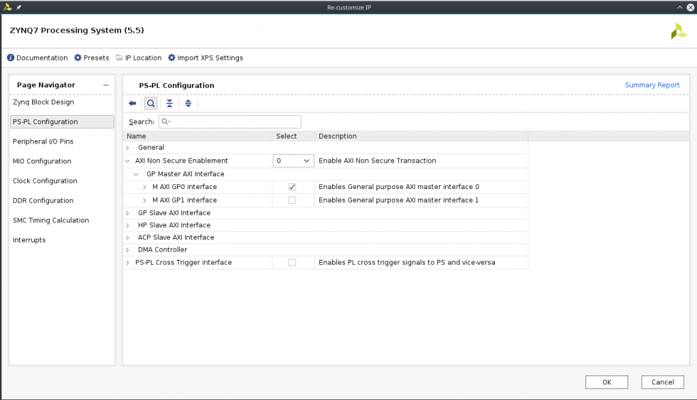The height and width of the screenshot is (400, 697).
Task: Click the Collapse All toolbar icon
Action: [169, 103]
